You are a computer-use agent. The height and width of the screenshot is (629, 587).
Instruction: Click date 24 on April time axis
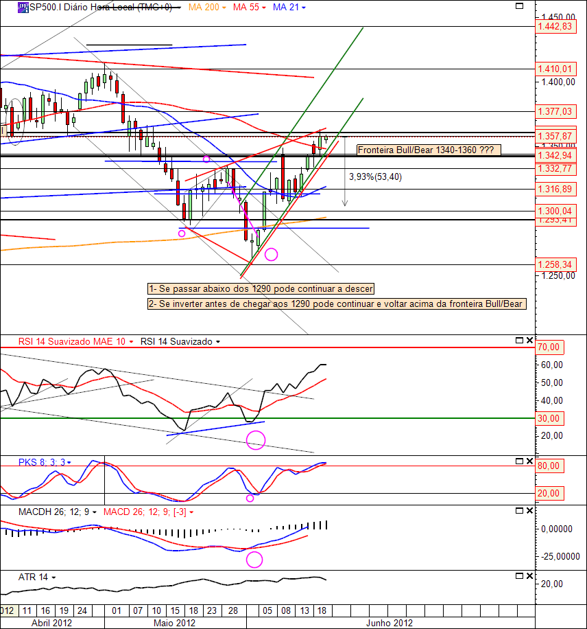[x=82, y=611]
